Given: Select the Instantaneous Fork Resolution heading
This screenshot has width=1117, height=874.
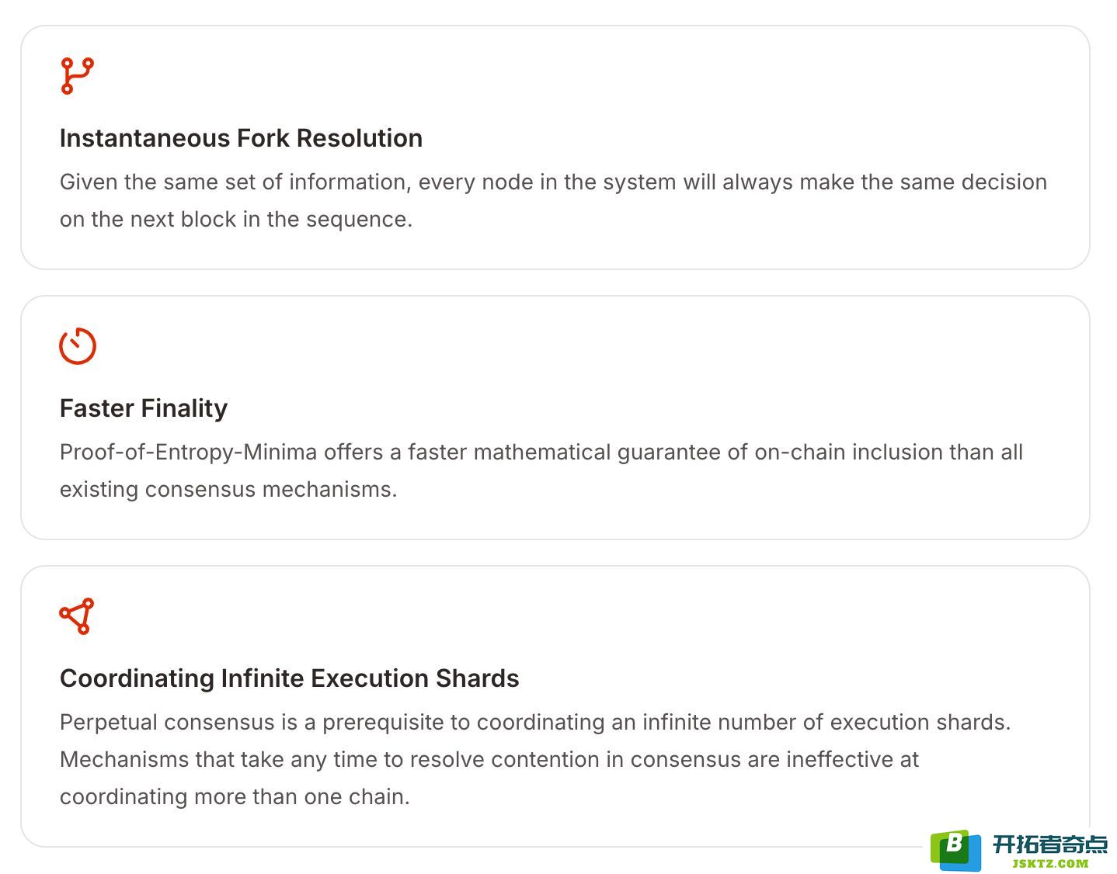Looking at the screenshot, I should 241,138.
